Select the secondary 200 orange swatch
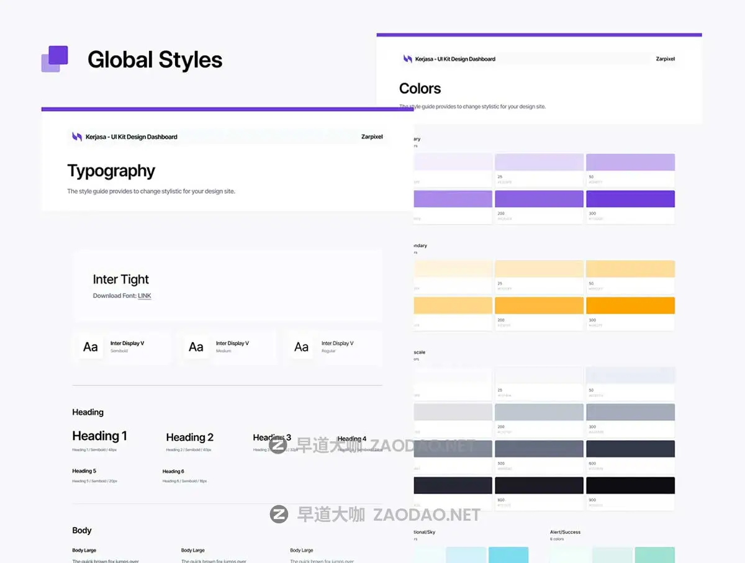745x563 pixels. pyautogui.click(x=539, y=305)
